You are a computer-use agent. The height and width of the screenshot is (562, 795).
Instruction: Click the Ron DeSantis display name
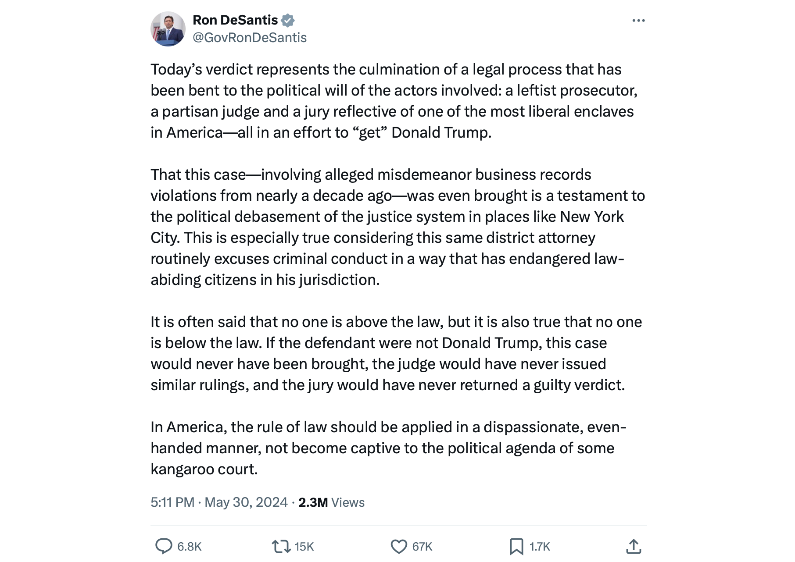235,20
